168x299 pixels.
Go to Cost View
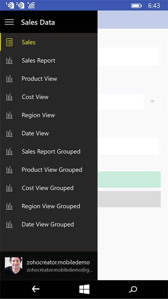click(x=49, y=97)
